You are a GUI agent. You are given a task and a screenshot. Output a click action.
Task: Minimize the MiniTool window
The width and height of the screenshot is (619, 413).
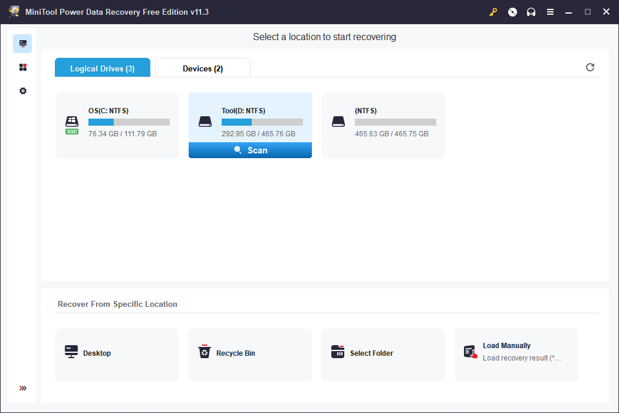568,12
